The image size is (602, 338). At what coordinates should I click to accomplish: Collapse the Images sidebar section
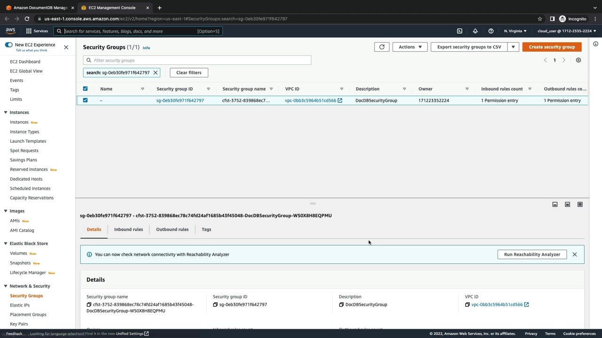coord(6,211)
